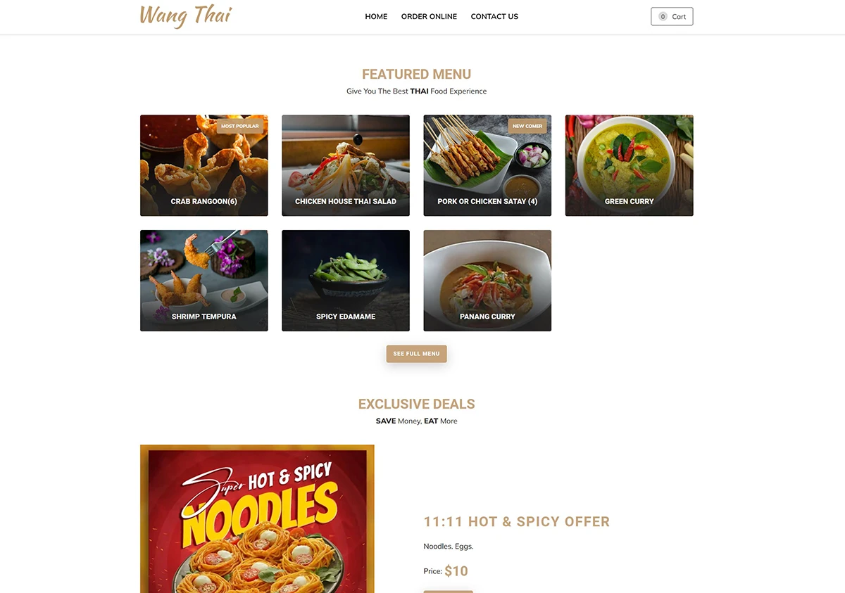
Task: Open ORDER ONLINE menu item
Action: tap(429, 16)
